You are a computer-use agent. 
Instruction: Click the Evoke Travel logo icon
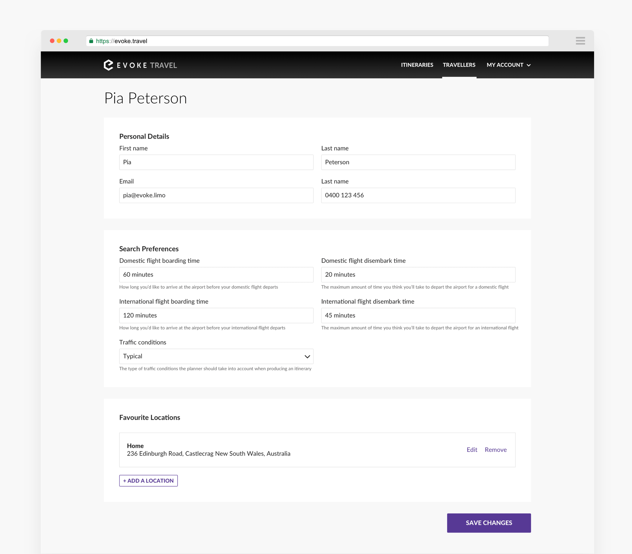coord(108,65)
